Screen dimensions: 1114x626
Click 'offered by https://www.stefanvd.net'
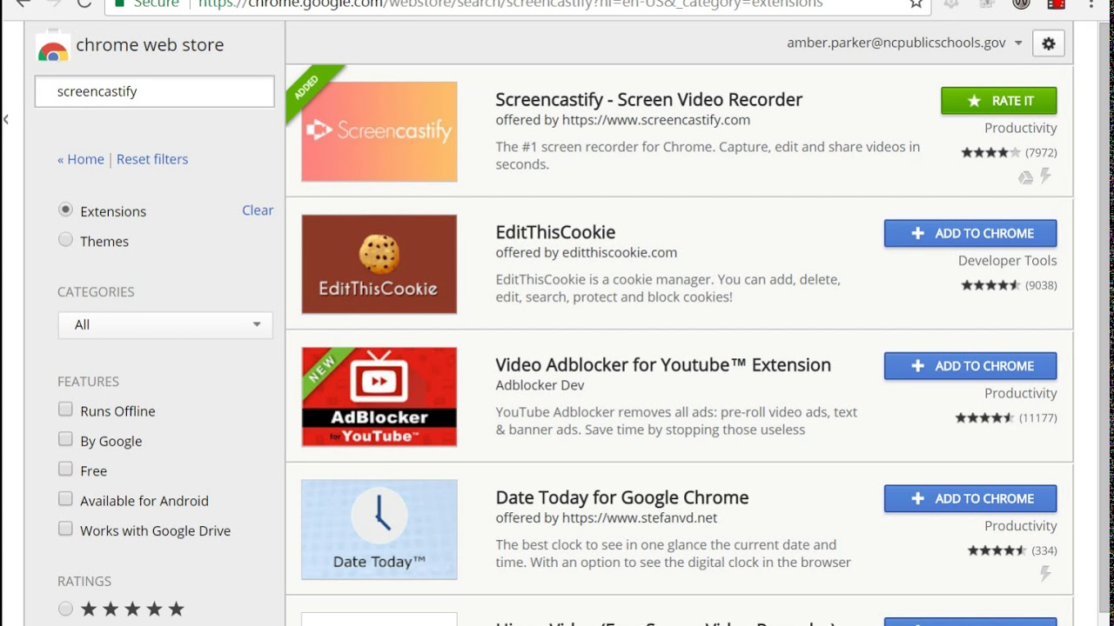point(607,517)
